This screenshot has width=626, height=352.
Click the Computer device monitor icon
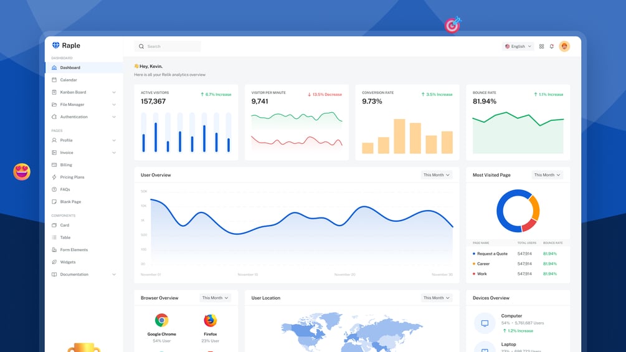pyautogui.click(x=485, y=323)
